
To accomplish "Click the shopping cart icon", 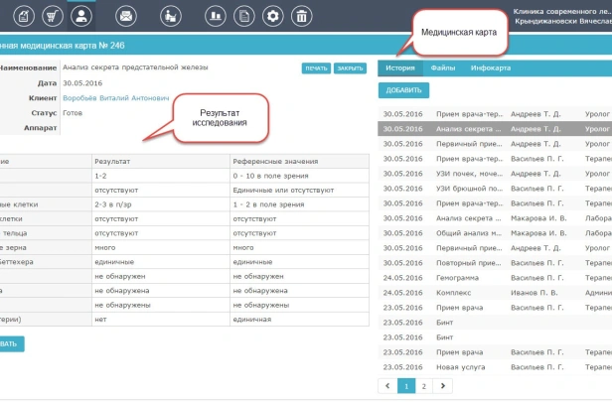I will point(54,15).
